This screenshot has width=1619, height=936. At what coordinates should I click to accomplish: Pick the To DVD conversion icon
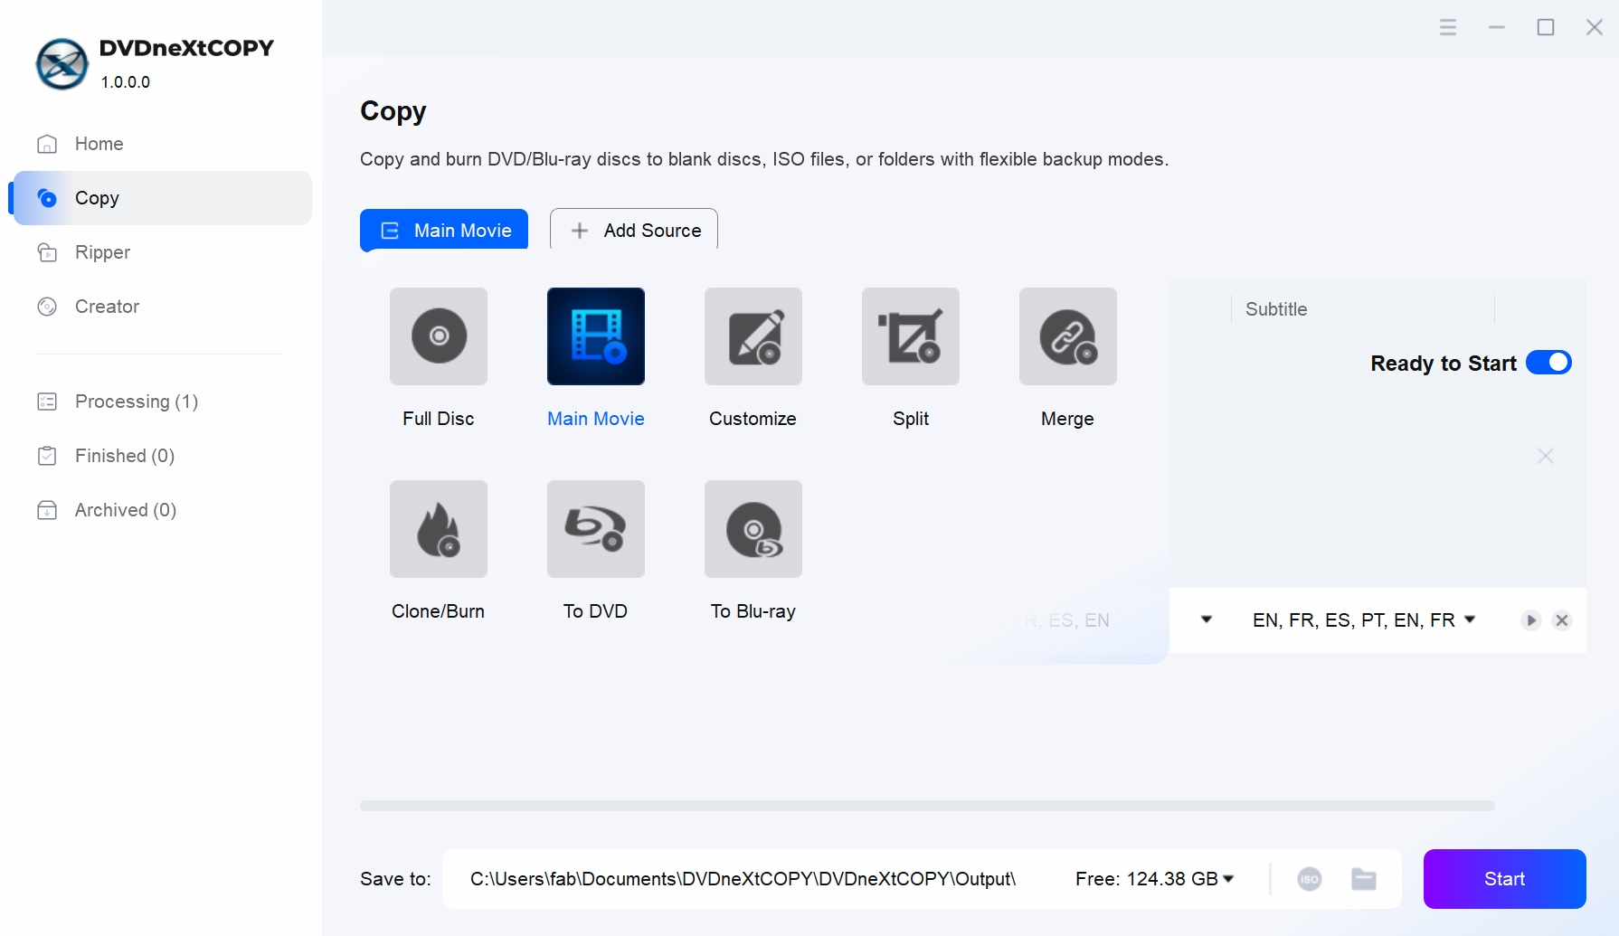pos(596,529)
